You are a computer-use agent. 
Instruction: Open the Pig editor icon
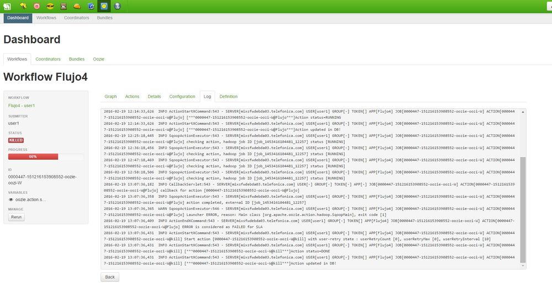(x=36, y=6)
